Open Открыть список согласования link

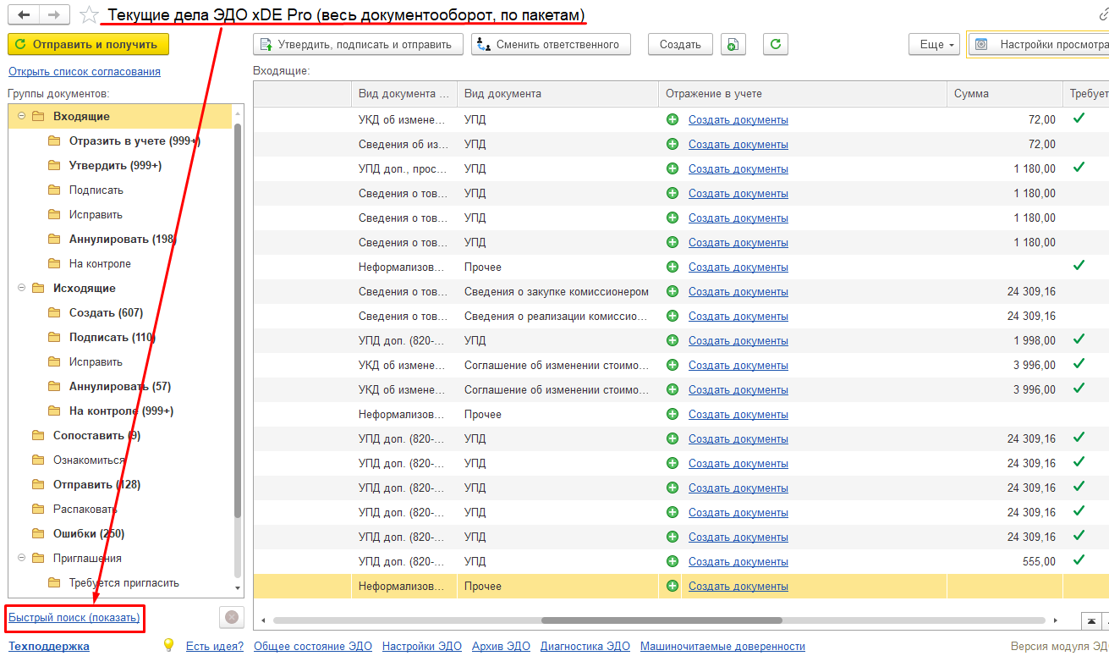(x=85, y=72)
